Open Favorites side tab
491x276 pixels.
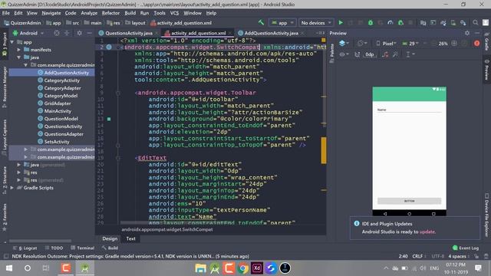[x=4, y=218]
